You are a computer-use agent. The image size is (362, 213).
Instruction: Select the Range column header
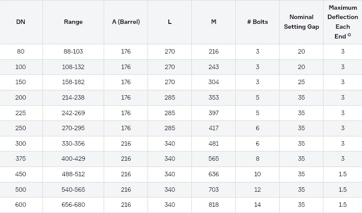[x=73, y=22]
